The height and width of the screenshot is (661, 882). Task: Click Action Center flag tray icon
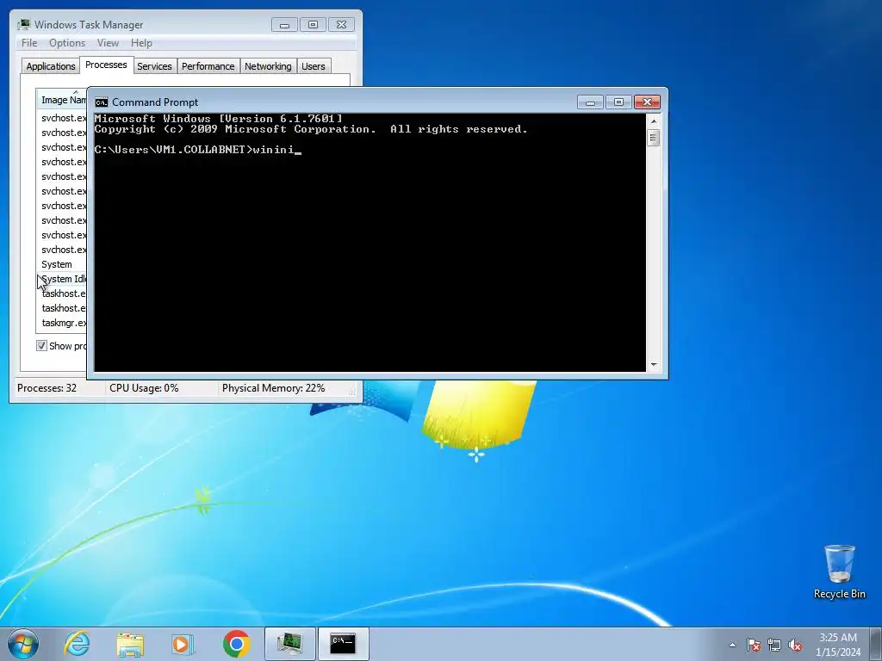pyautogui.click(x=754, y=645)
